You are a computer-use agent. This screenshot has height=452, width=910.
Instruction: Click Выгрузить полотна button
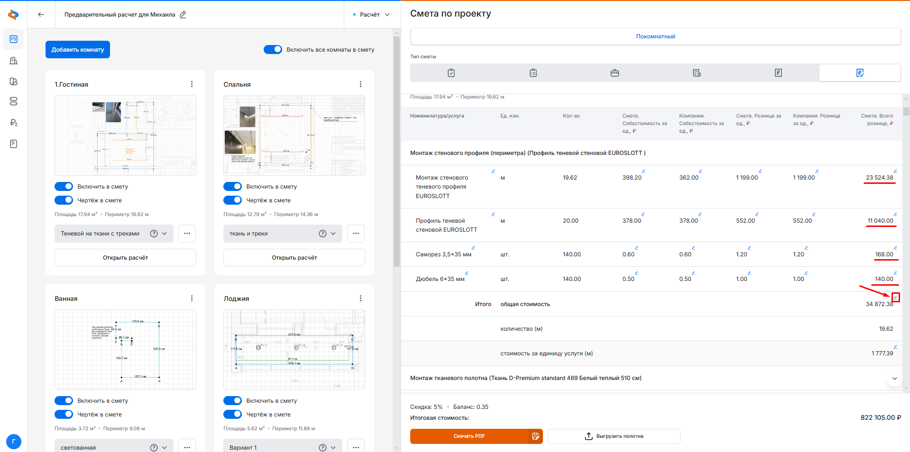pos(614,436)
